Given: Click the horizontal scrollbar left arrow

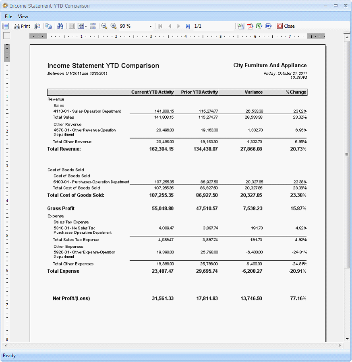Looking at the screenshot, I should coord(6,346).
